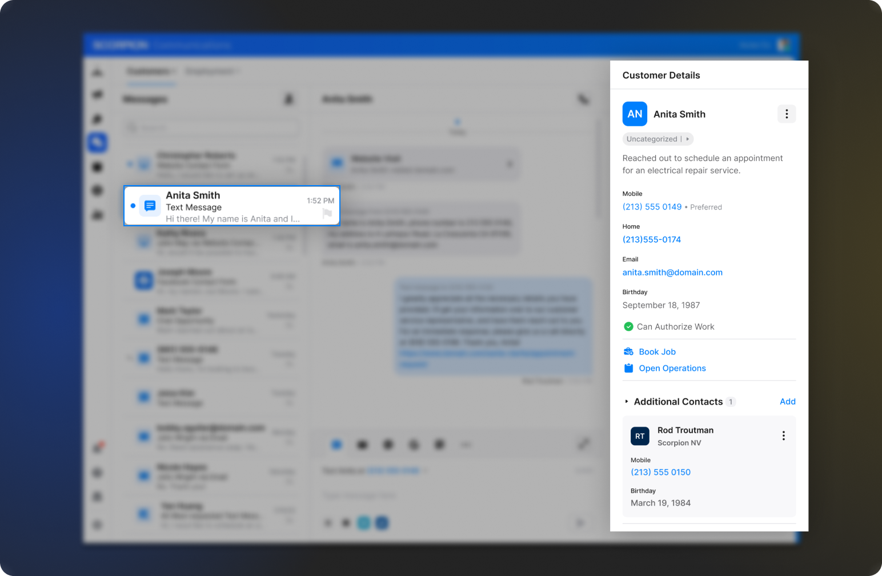Open Anita Smith's text message conversation
This screenshot has width=882, height=576.
point(232,206)
